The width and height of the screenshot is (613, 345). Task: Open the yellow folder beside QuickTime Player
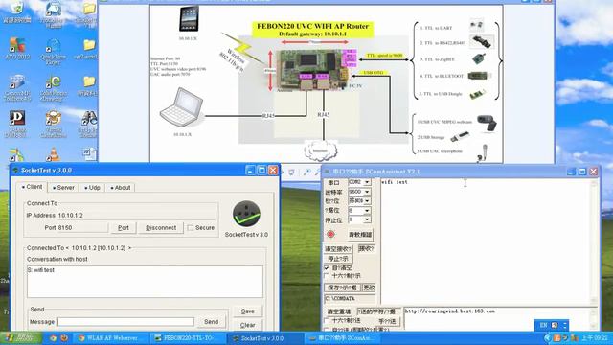tap(89, 49)
